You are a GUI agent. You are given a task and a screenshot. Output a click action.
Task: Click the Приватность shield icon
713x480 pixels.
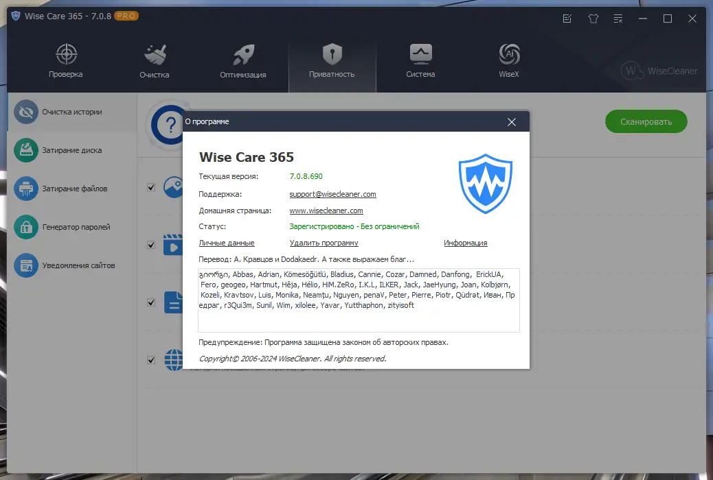(x=332, y=54)
